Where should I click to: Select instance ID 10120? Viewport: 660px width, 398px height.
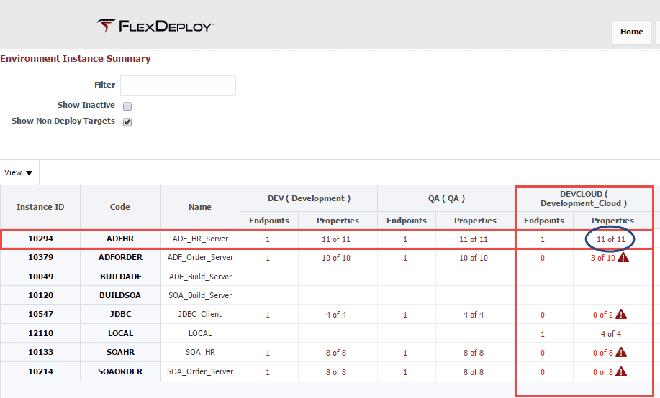(x=41, y=295)
